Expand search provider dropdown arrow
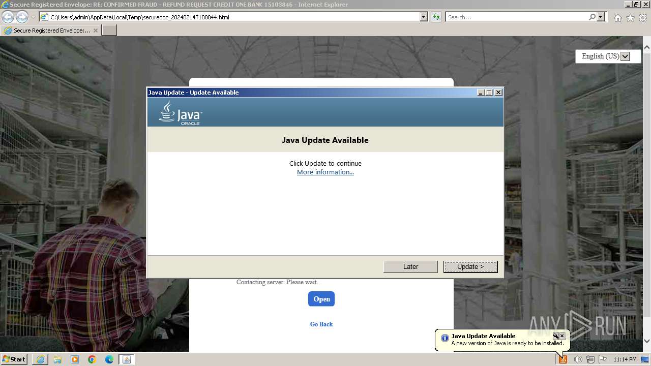 (601, 17)
